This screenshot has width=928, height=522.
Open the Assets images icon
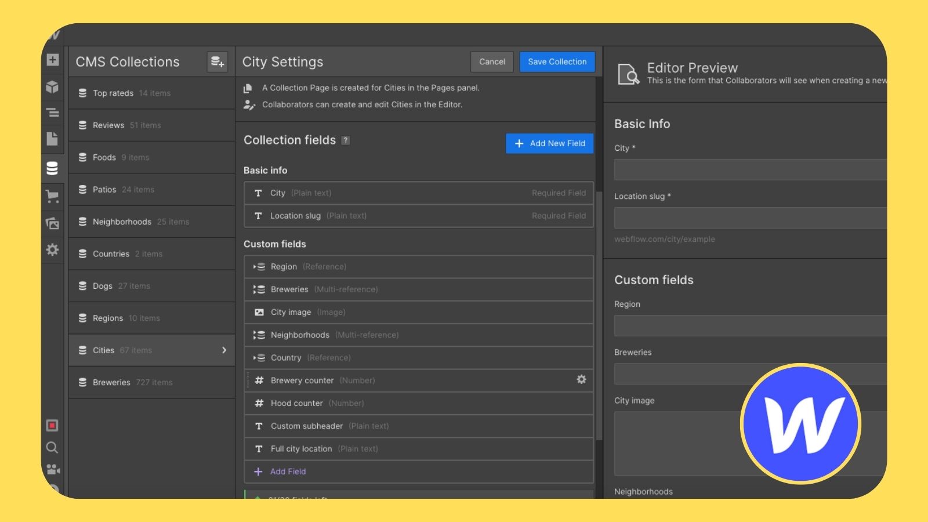pos(52,223)
